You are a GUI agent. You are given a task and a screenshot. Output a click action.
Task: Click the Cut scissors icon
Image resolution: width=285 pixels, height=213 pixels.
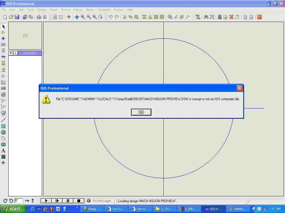125,17
